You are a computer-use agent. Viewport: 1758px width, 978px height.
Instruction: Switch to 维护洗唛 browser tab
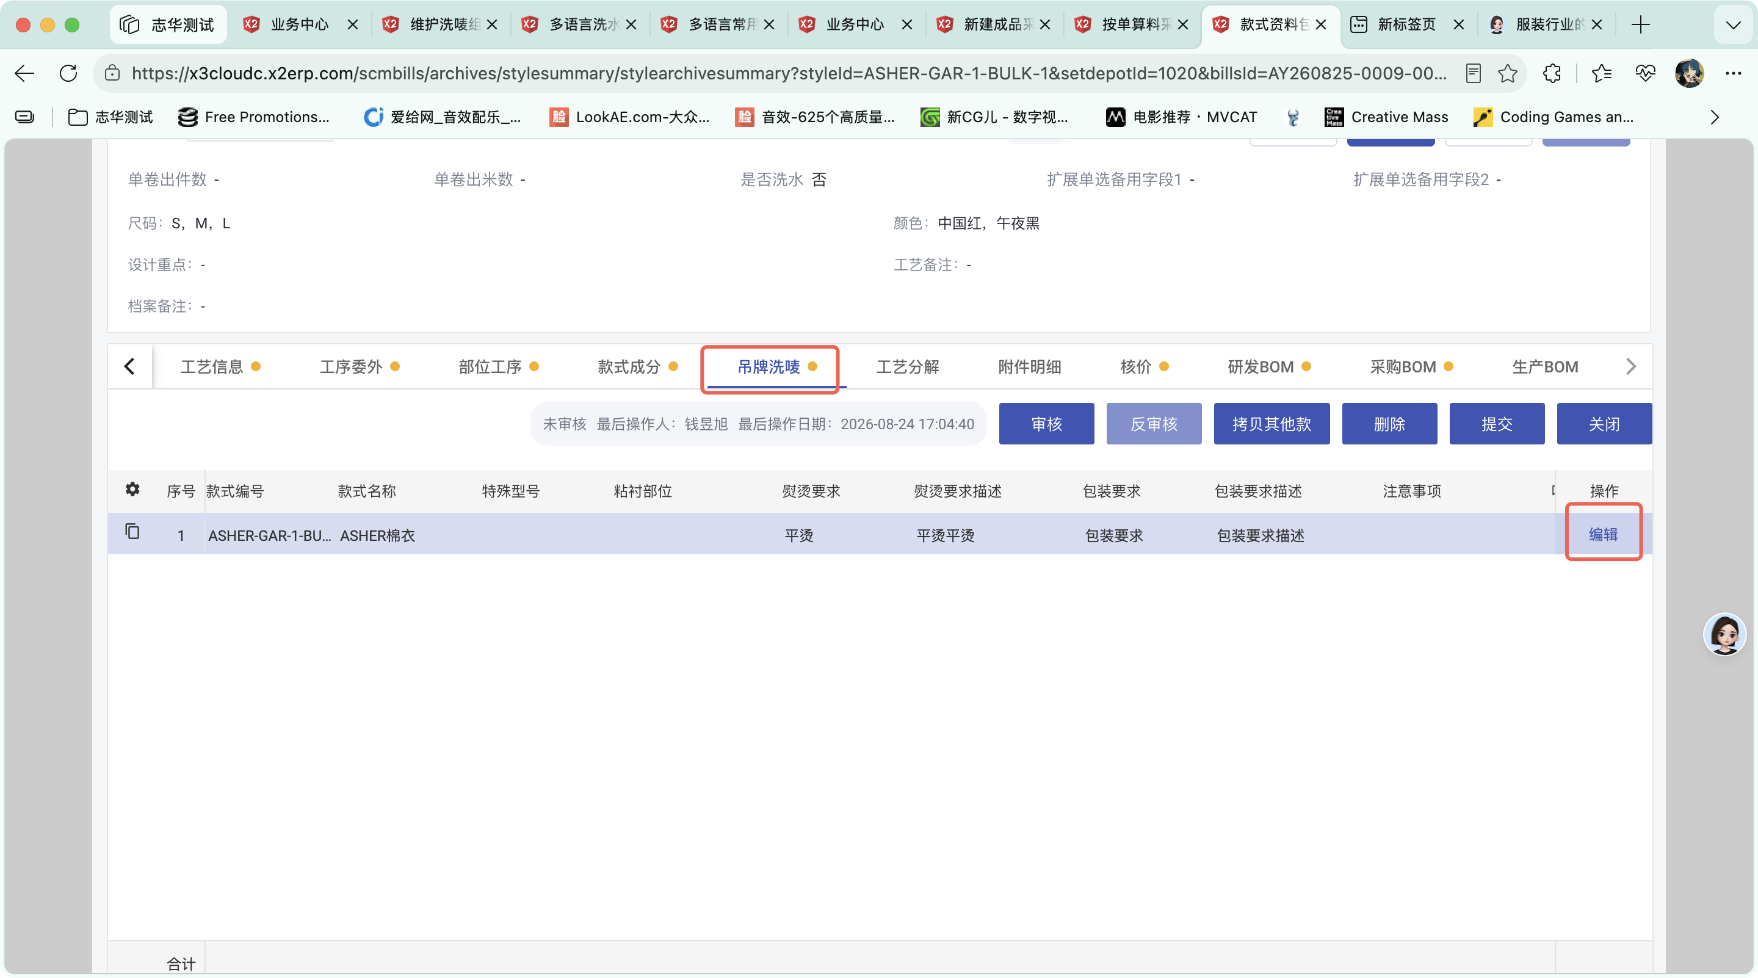point(440,24)
